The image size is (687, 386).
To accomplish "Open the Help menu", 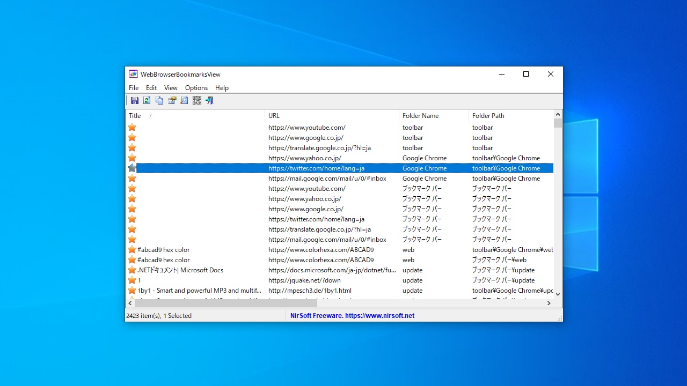I will [x=222, y=88].
